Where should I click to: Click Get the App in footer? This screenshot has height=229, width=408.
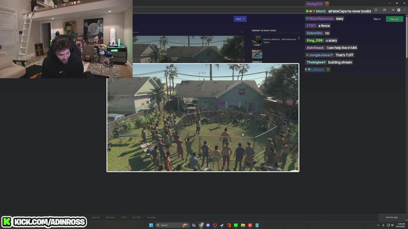click(392, 217)
